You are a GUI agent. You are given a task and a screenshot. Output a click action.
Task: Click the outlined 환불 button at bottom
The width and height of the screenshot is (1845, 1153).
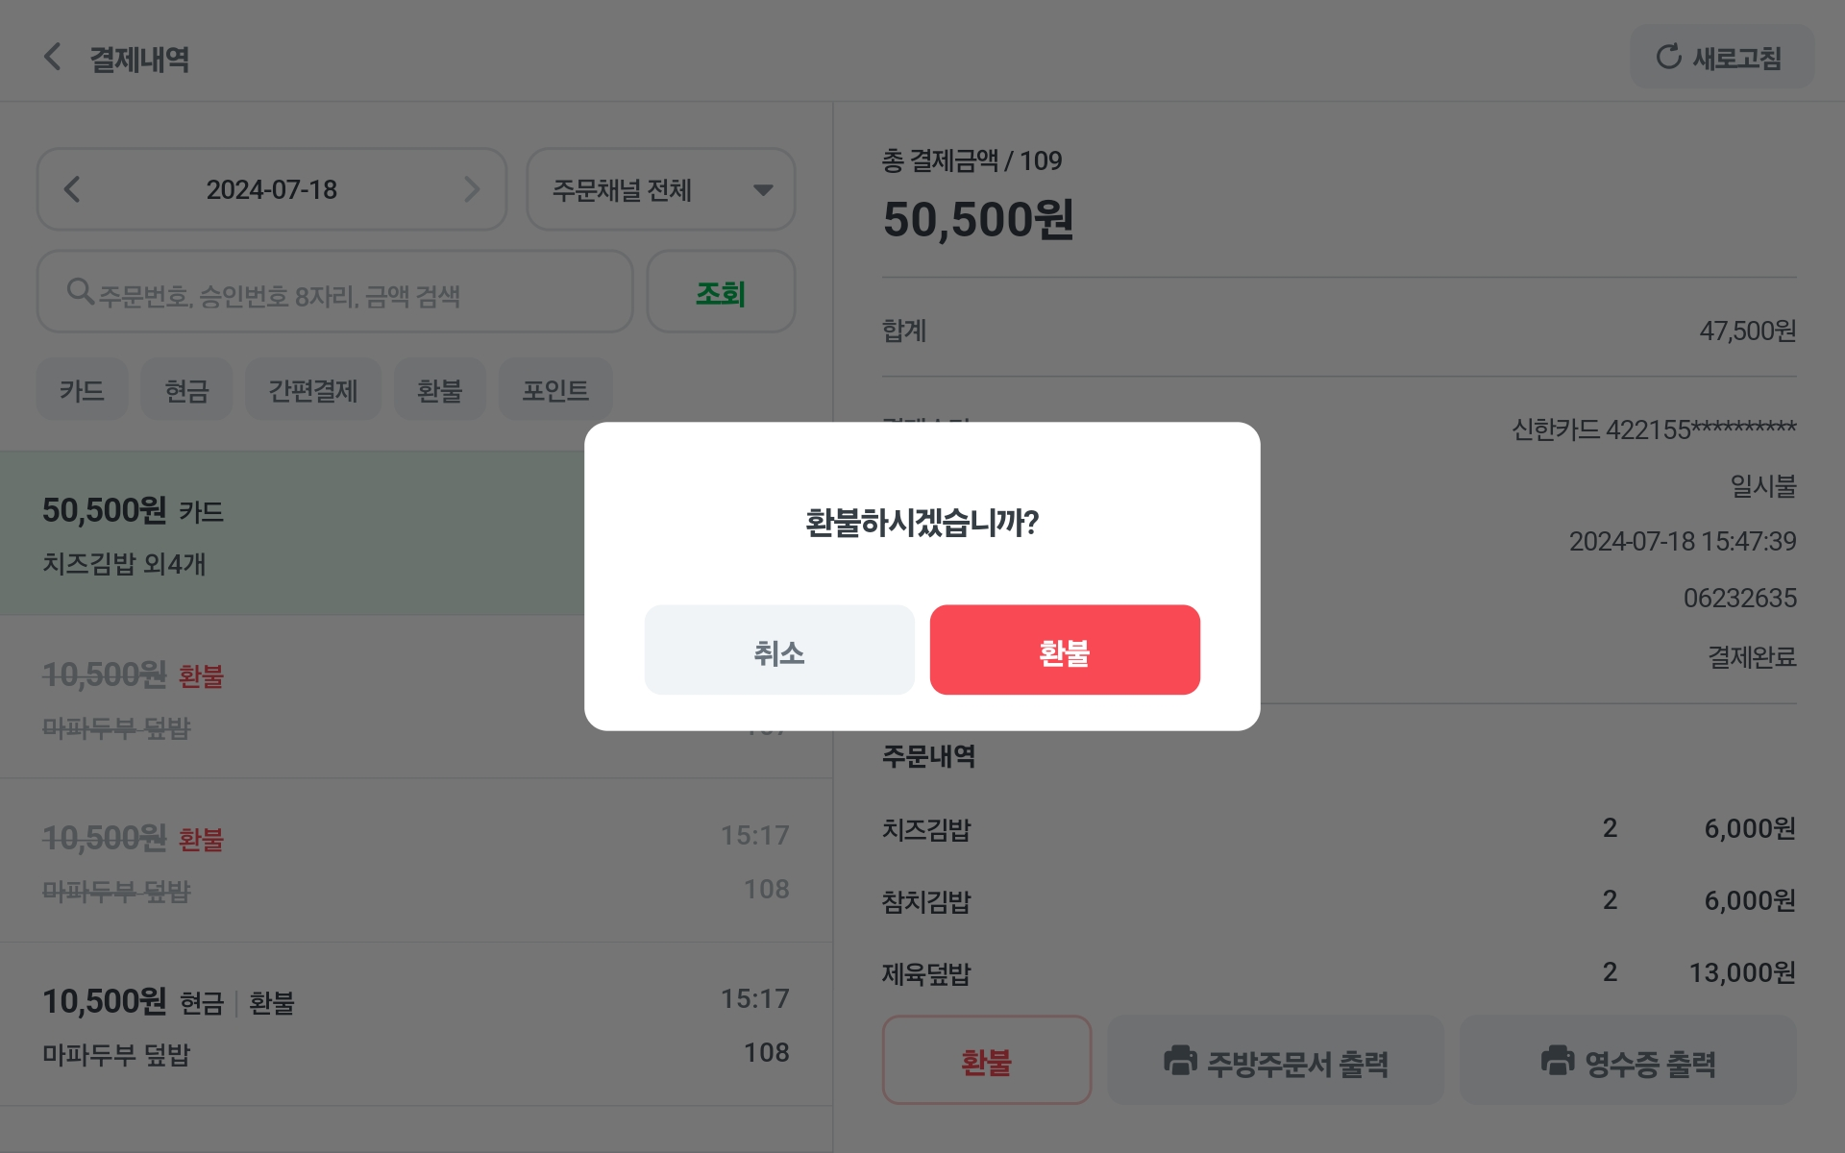pos(987,1061)
